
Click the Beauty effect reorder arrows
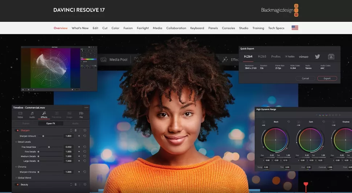(x=71, y=184)
